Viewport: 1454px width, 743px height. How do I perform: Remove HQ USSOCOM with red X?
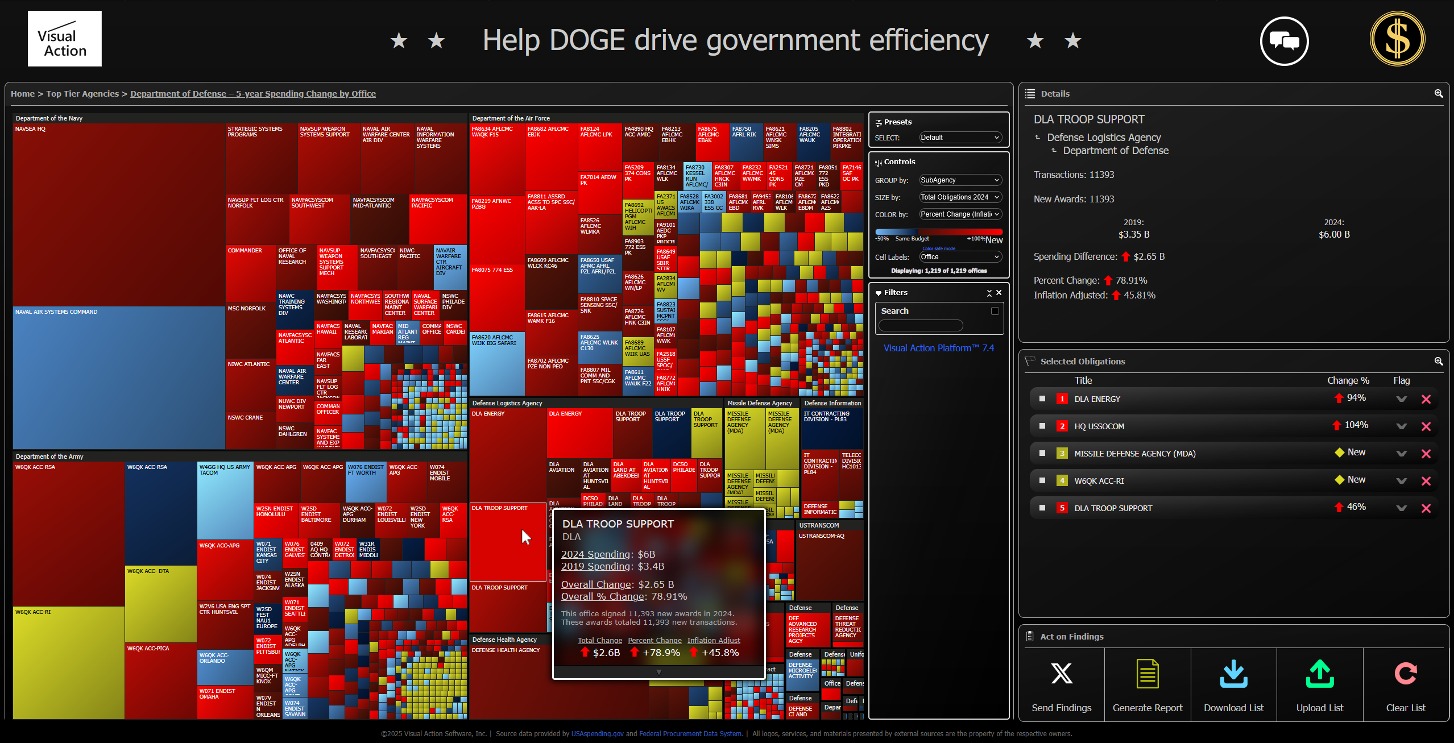coord(1426,426)
